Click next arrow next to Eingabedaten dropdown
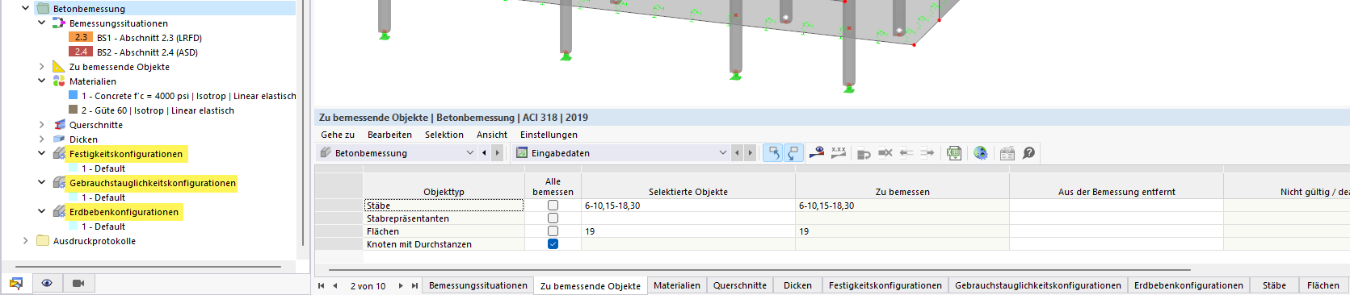Screen dimensions: 1350x295 click(750, 152)
